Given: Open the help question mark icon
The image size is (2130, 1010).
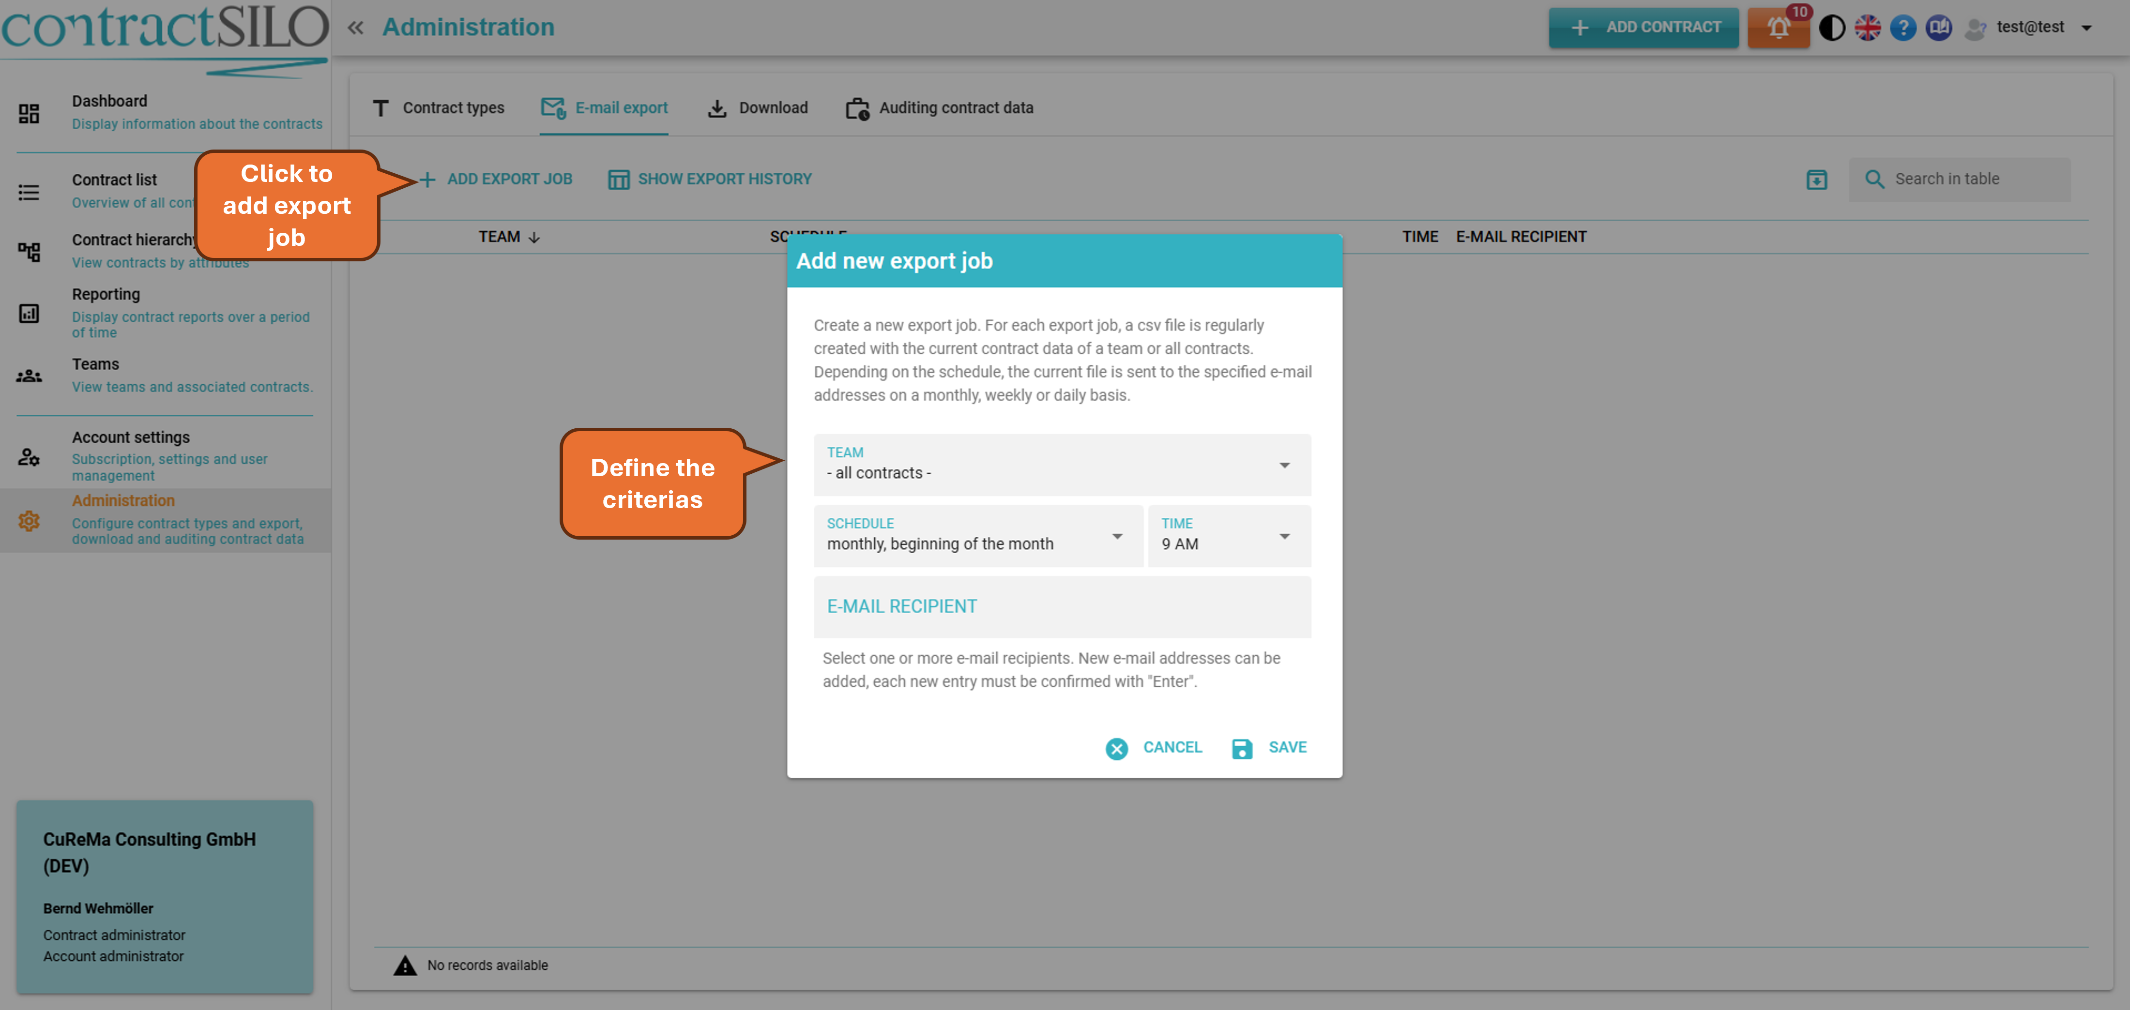Looking at the screenshot, I should (x=1902, y=28).
